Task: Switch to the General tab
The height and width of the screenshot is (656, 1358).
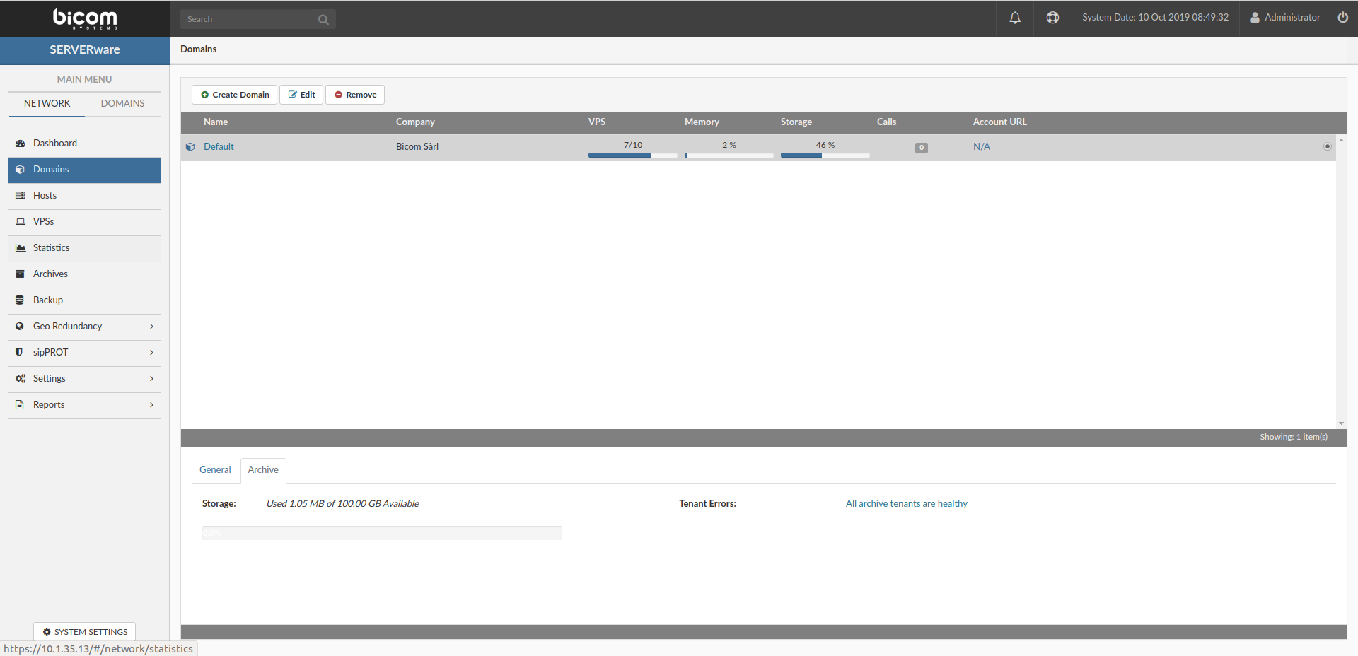Action: pyautogui.click(x=215, y=469)
